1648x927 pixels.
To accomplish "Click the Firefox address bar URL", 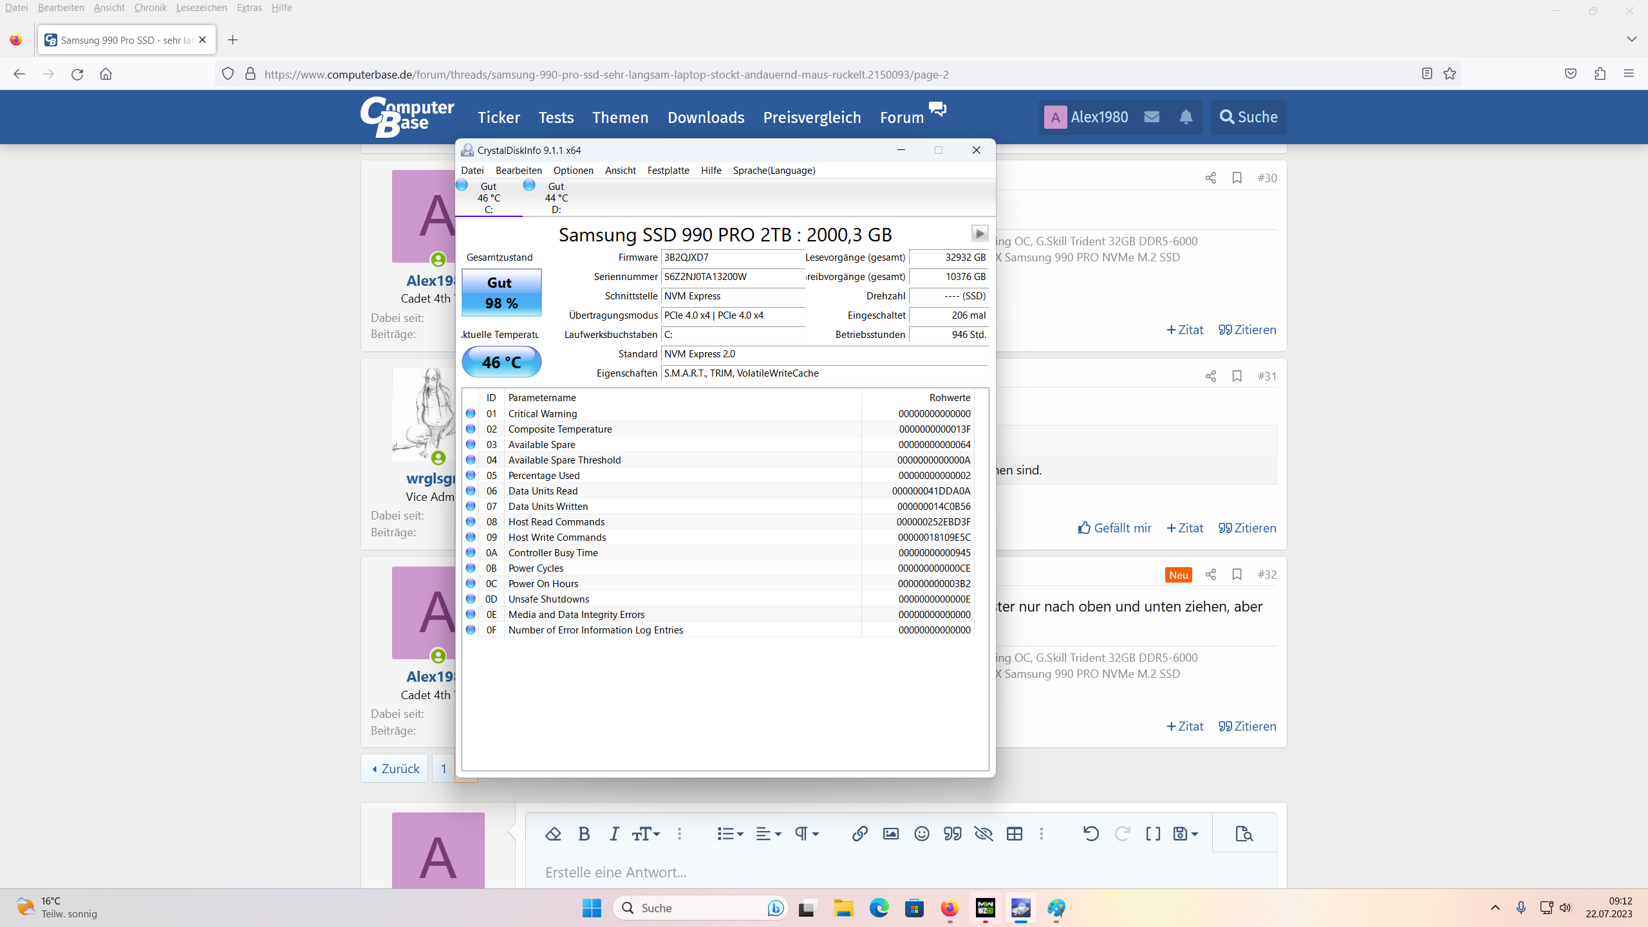I will pyautogui.click(x=606, y=74).
